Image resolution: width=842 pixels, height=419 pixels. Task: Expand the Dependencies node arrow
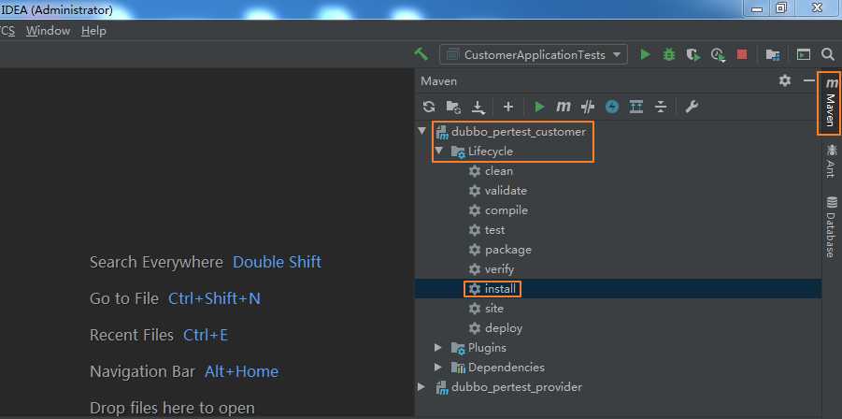coord(438,368)
